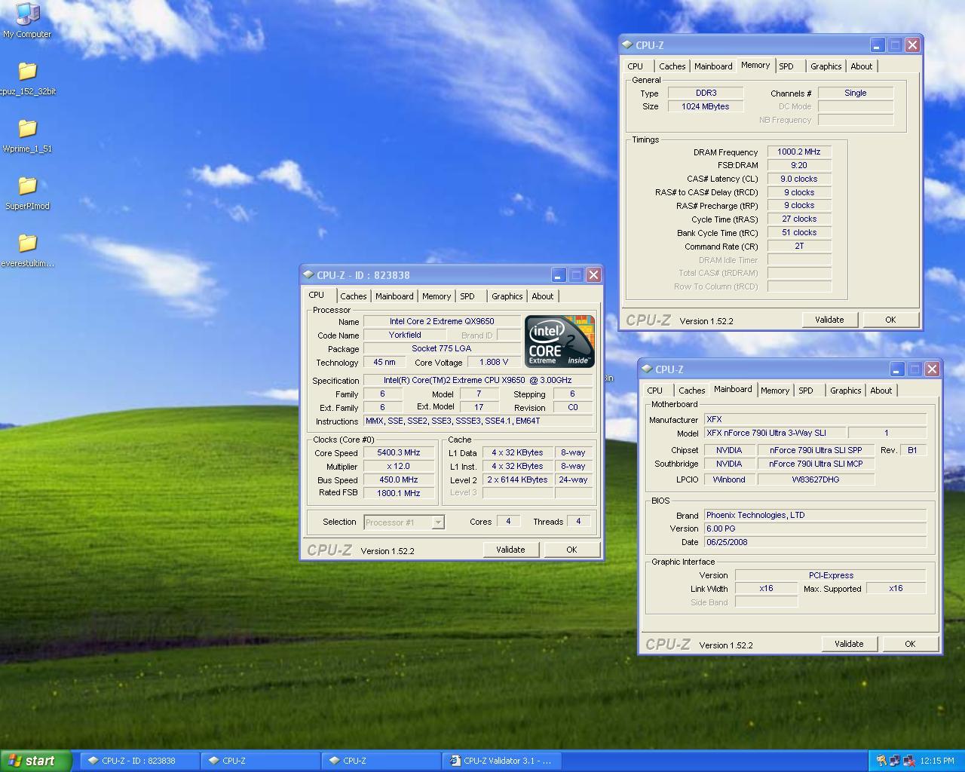Select the everestultim... folder icon
The width and height of the screenshot is (965, 772).
(x=27, y=250)
